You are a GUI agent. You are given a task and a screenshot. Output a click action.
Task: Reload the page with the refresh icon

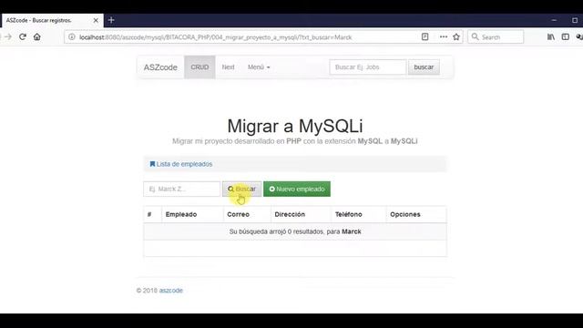(23, 36)
